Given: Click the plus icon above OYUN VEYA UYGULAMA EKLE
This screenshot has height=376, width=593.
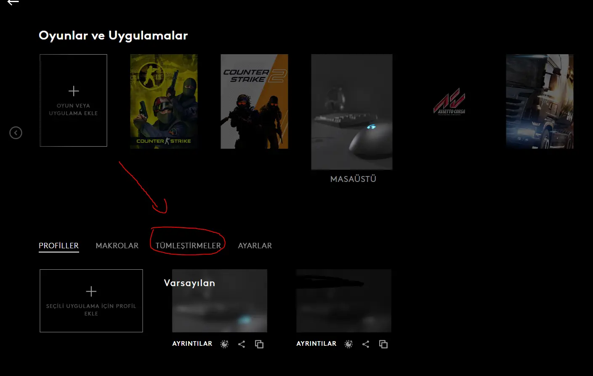Looking at the screenshot, I should coord(74,91).
